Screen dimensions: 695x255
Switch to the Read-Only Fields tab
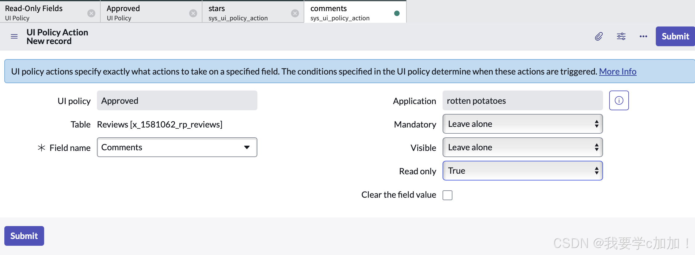[x=43, y=12]
